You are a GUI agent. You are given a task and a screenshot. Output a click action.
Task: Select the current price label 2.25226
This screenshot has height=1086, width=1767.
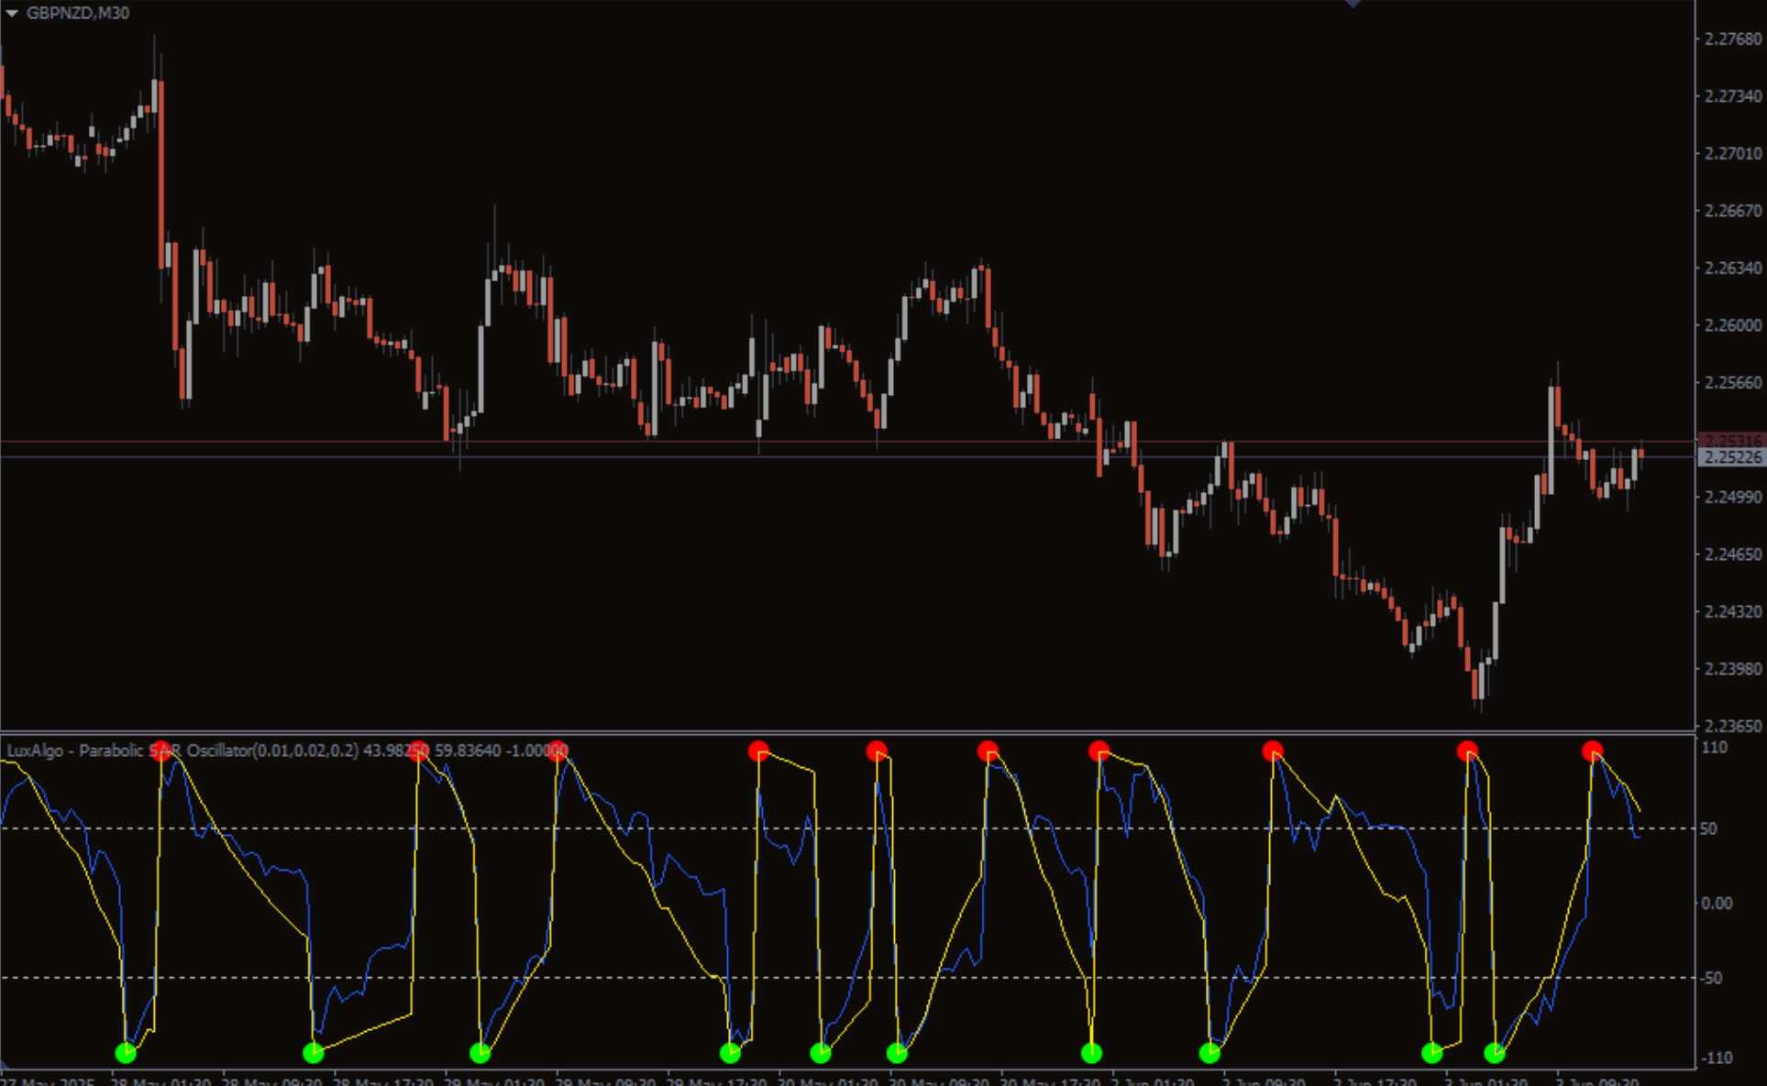coord(1731,457)
